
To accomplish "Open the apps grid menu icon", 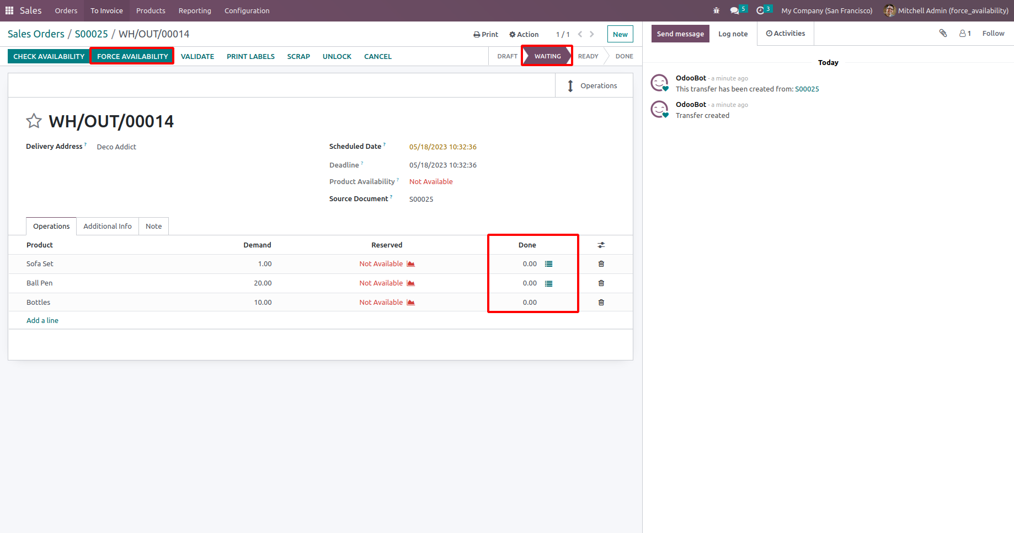I will [9, 10].
